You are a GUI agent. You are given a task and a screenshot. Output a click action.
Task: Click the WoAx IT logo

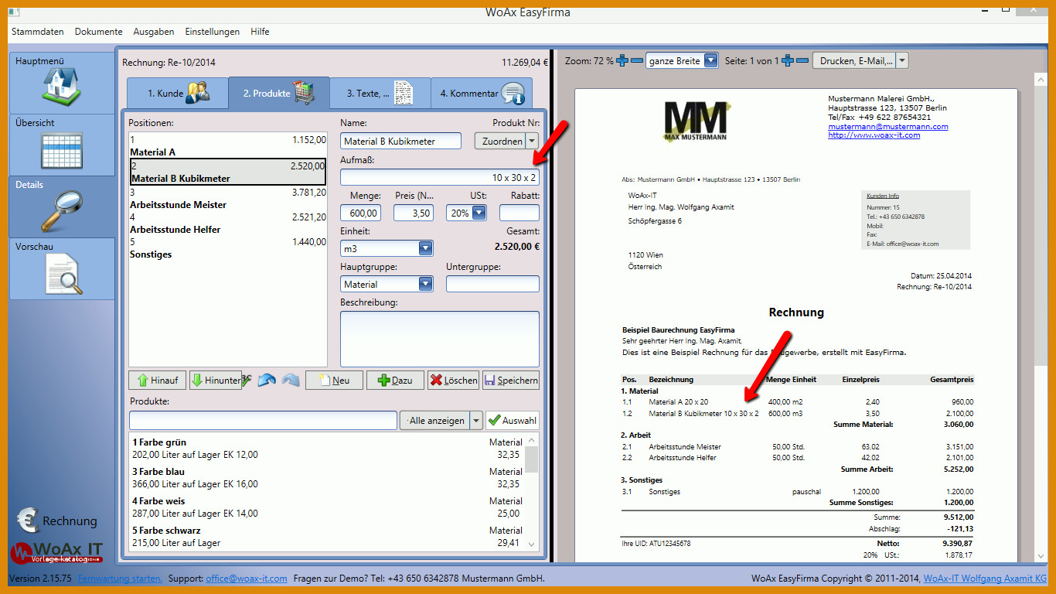pyautogui.click(x=56, y=553)
